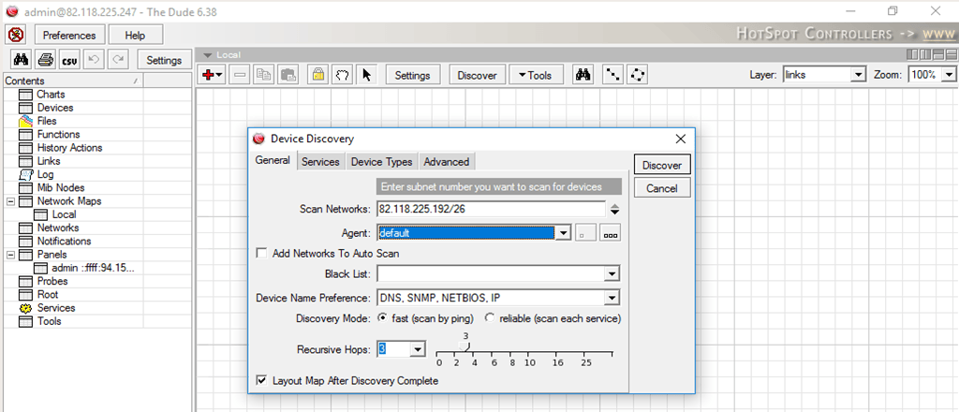959x412 pixels.
Task: Click the red disconnect icon at top left
Action: 16,35
